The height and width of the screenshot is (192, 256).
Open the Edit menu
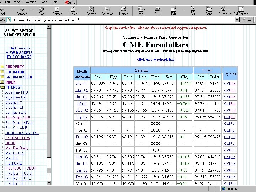coord(7,2)
